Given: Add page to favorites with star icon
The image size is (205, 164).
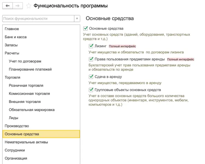Looking at the screenshot, I should [x=28, y=6].
